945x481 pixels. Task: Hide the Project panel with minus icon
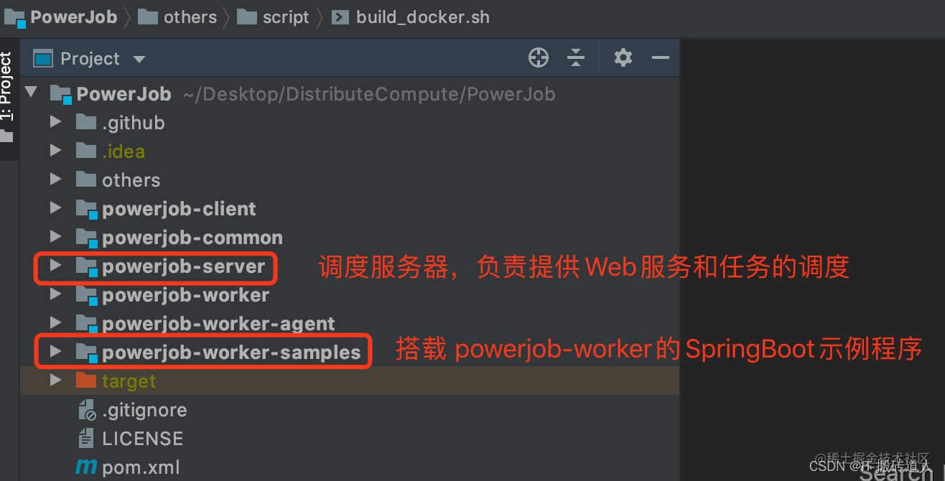[661, 58]
